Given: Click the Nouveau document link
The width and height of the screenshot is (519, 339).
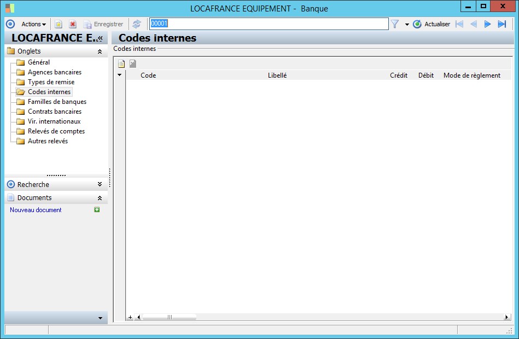Looking at the screenshot, I should tap(36, 210).
